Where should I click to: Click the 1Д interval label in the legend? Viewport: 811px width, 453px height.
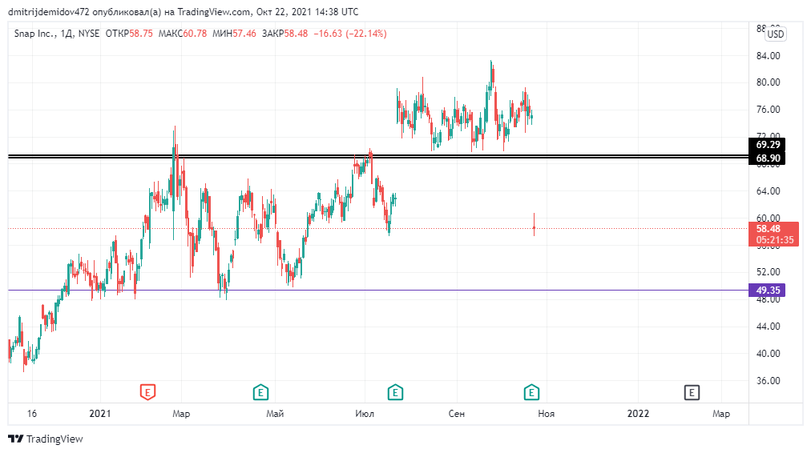(x=67, y=34)
